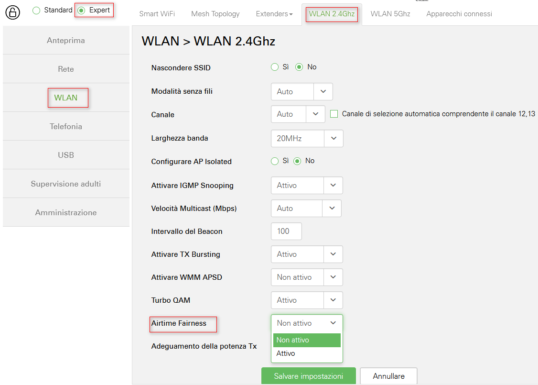Click the Salvare impostazioni button

[308, 376]
